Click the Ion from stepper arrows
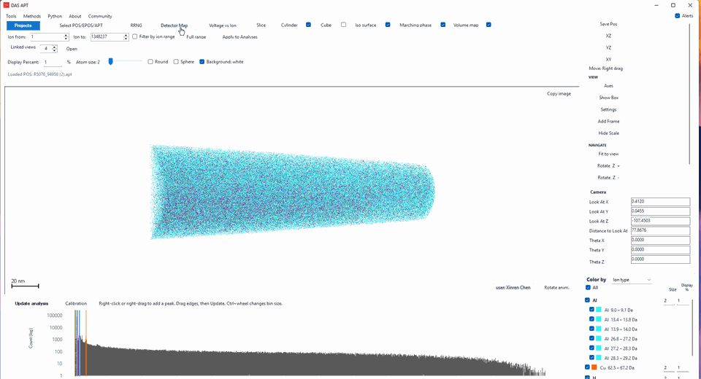 coord(66,37)
